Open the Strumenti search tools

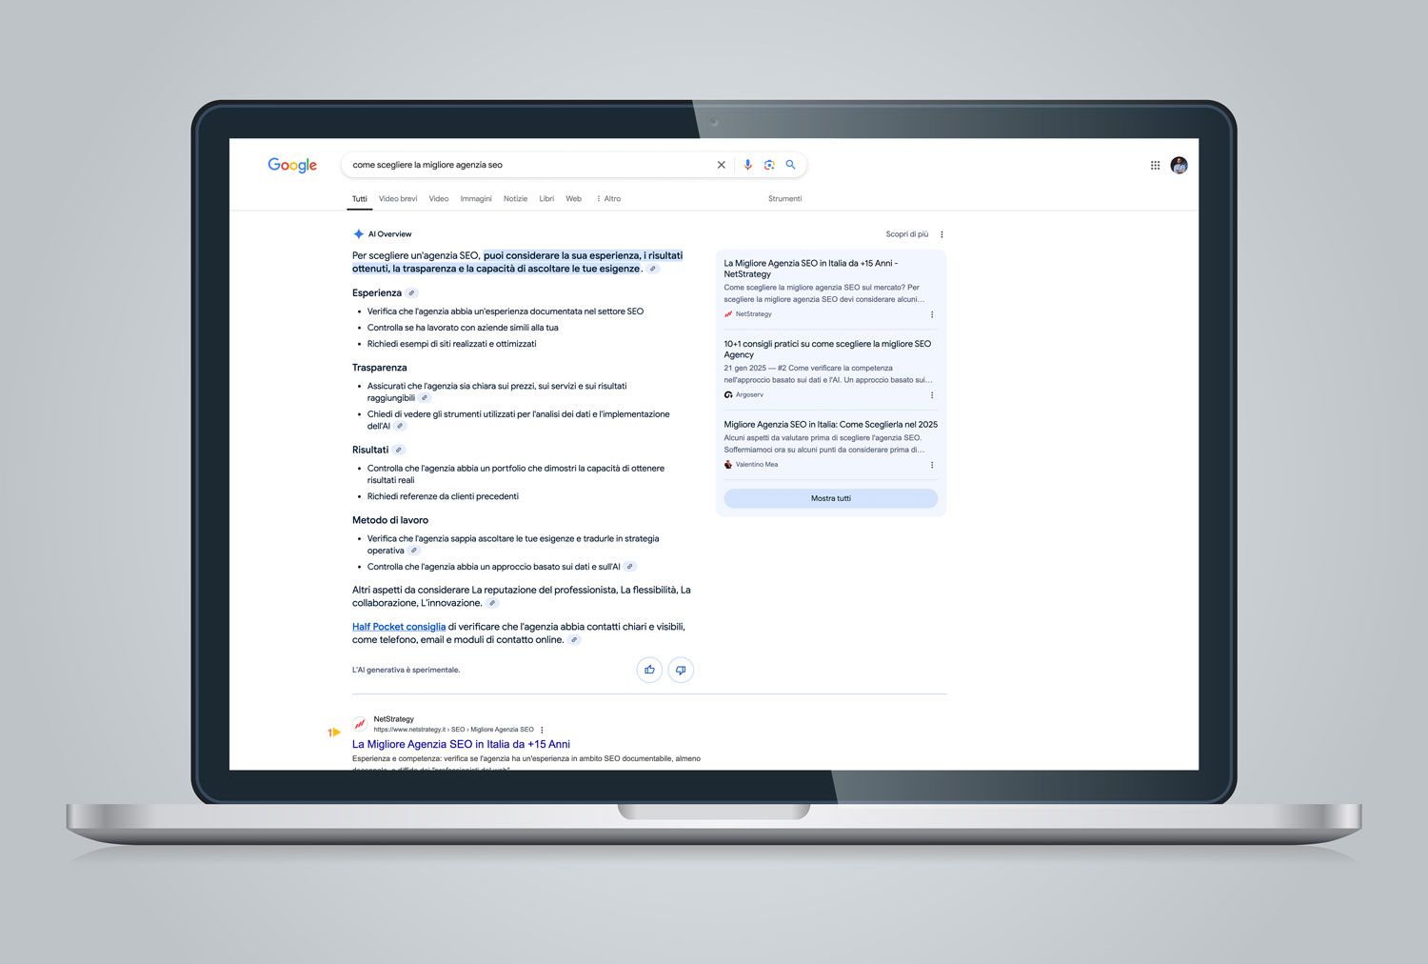[784, 199]
